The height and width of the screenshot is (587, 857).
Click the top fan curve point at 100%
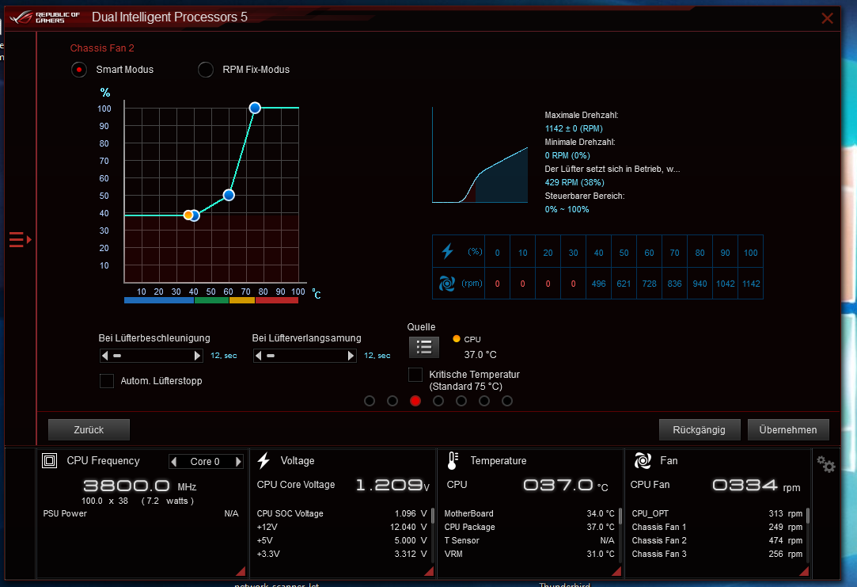(x=255, y=108)
